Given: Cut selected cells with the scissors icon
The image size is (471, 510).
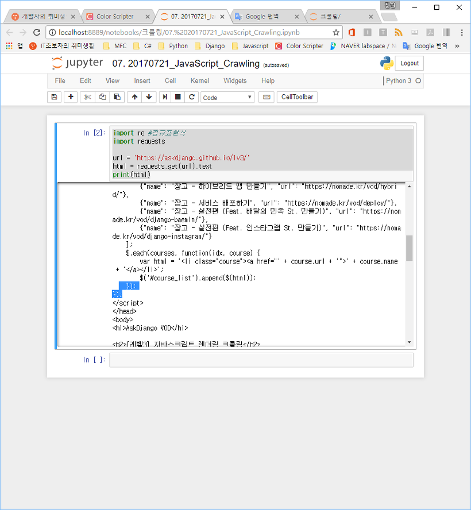Looking at the screenshot, I should click(x=87, y=97).
